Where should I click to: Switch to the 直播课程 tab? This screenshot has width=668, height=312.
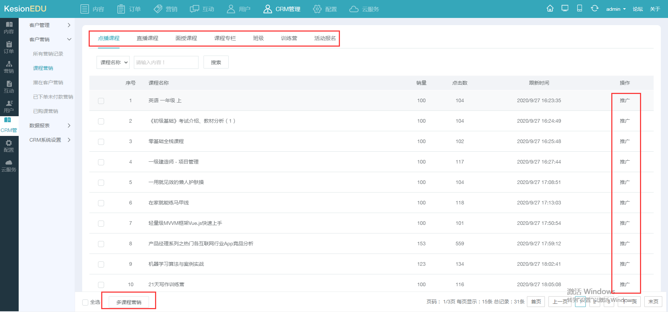(x=148, y=38)
